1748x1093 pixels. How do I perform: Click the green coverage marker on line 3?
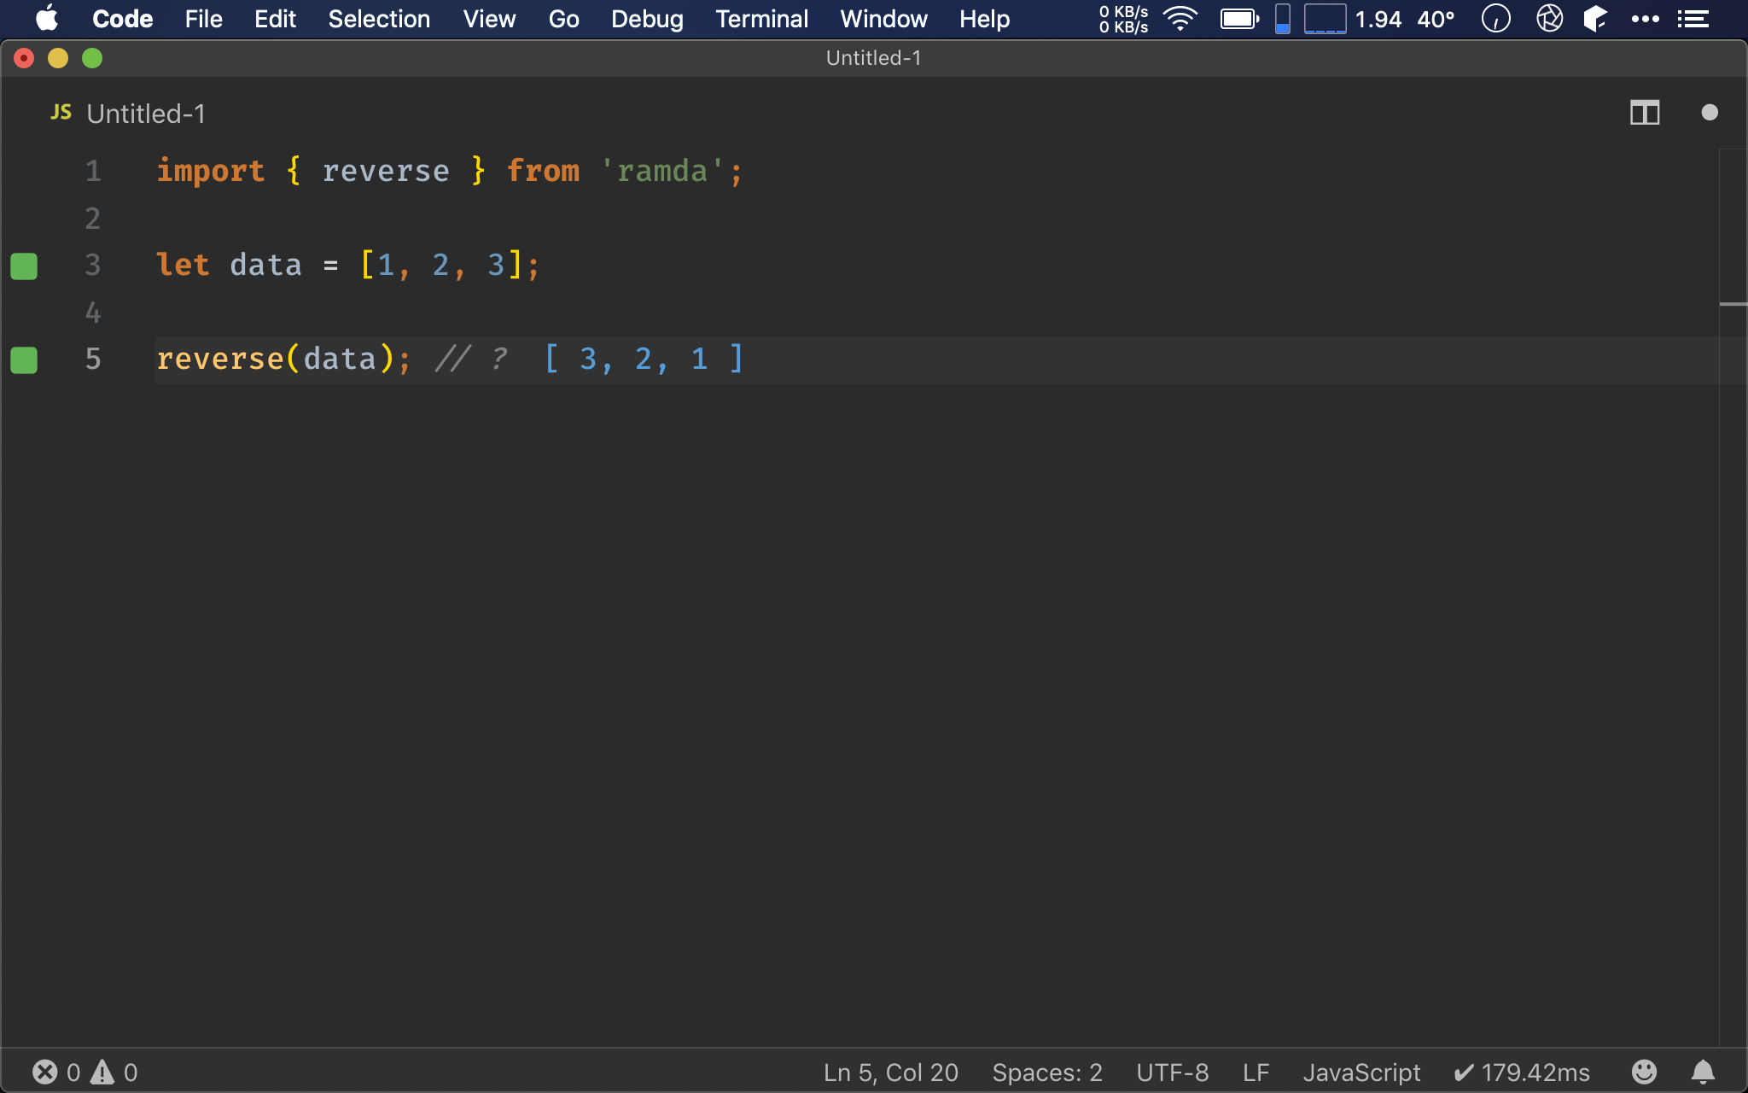pyautogui.click(x=24, y=266)
